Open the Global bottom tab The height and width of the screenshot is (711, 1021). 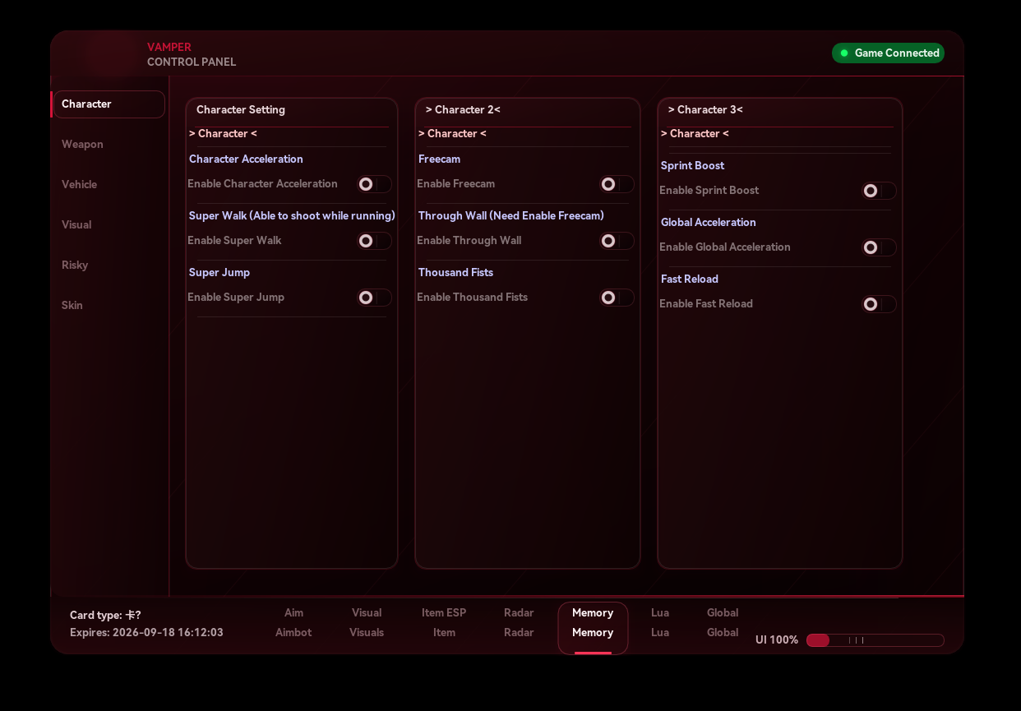coord(723,623)
